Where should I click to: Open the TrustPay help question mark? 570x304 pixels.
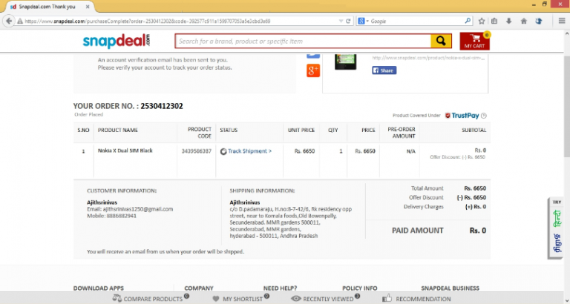tap(483, 116)
